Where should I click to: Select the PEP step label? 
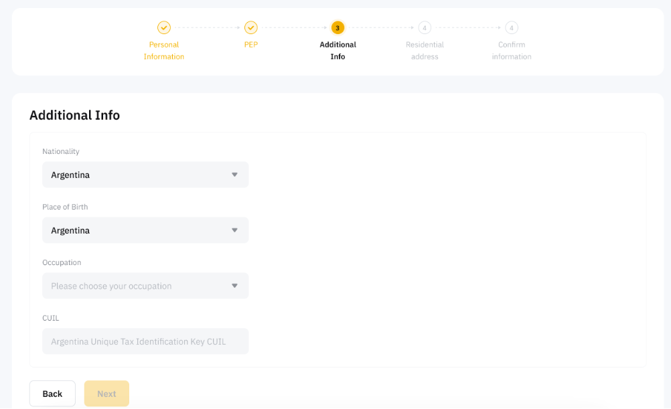click(x=251, y=45)
